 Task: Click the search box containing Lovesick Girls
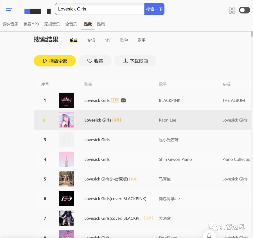(x=100, y=9)
